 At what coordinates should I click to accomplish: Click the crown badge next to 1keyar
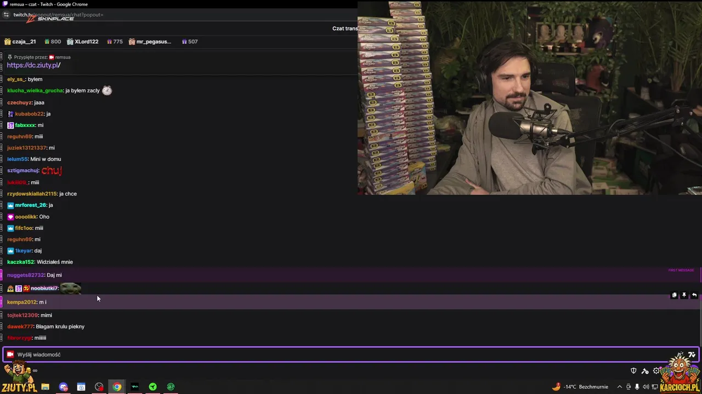[x=10, y=251]
